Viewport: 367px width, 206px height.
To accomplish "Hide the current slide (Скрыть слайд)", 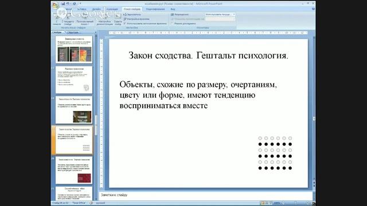I will click(118, 19).
